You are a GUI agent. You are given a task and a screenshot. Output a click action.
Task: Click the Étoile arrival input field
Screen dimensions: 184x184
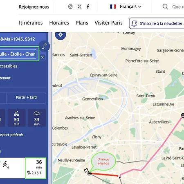18,54
